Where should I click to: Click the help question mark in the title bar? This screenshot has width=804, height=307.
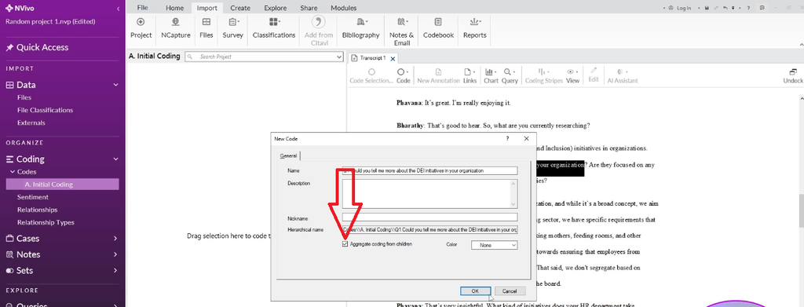[x=749, y=8]
